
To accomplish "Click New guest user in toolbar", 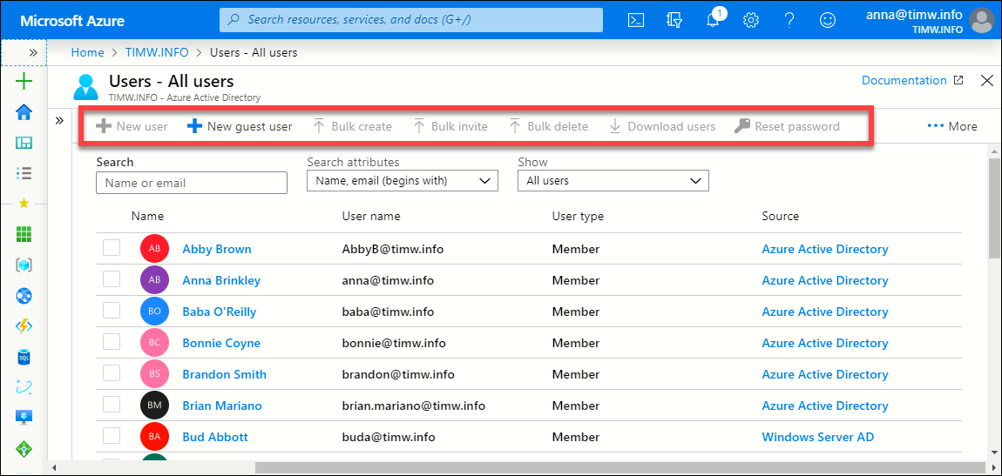I will click(240, 126).
